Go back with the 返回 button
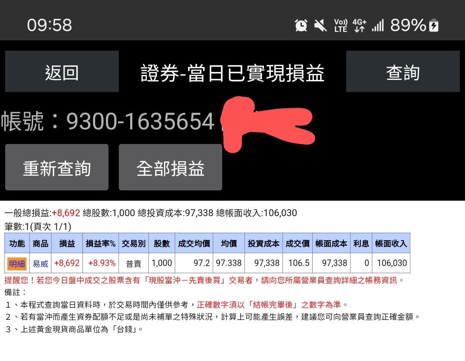This screenshot has width=465, height=361. click(62, 71)
